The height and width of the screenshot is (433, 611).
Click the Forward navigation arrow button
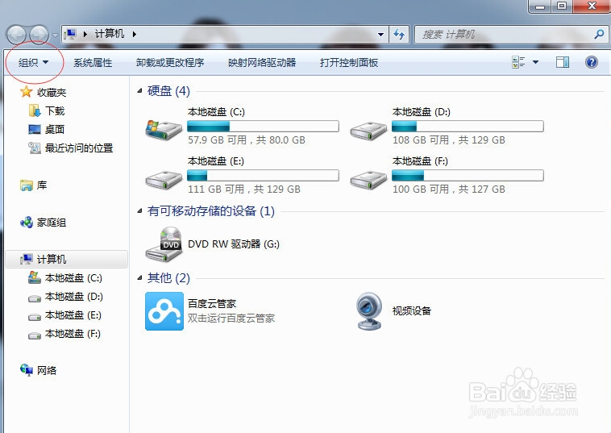click(x=39, y=35)
